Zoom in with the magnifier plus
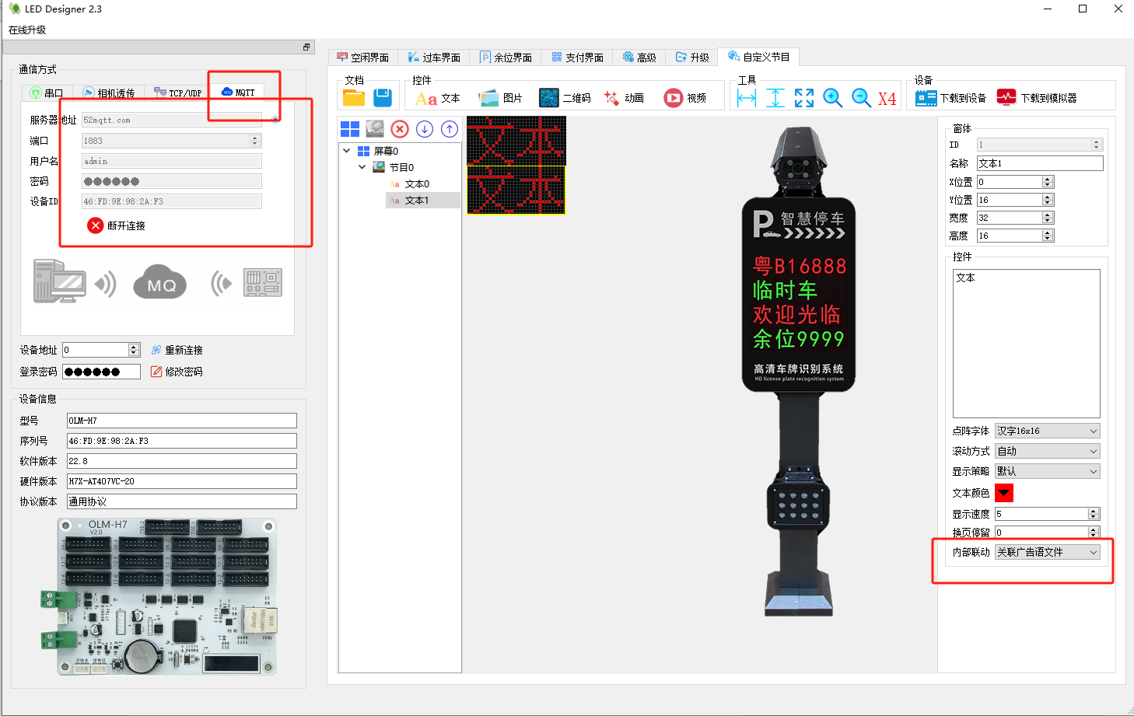Image resolution: width=1134 pixels, height=716 pixels. point(833,98)
